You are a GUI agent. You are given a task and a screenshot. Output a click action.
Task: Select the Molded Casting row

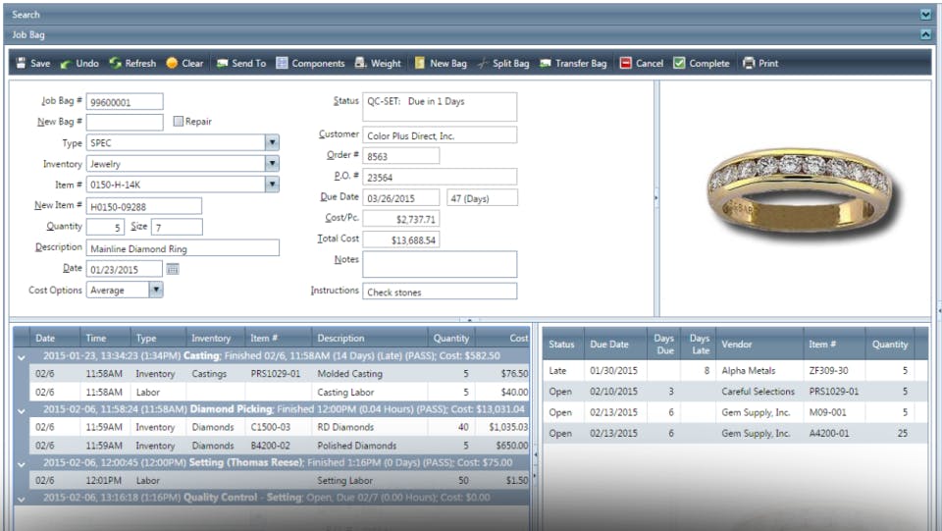[280, 374]
